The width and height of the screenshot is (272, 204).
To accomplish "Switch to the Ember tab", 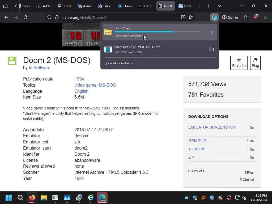I will point(105,6).
